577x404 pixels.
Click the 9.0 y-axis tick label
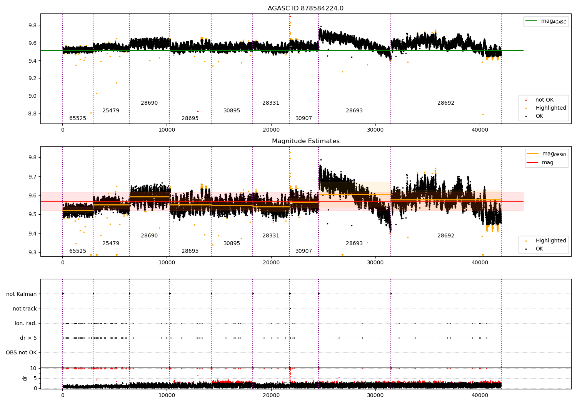click(x=32, y=96)
